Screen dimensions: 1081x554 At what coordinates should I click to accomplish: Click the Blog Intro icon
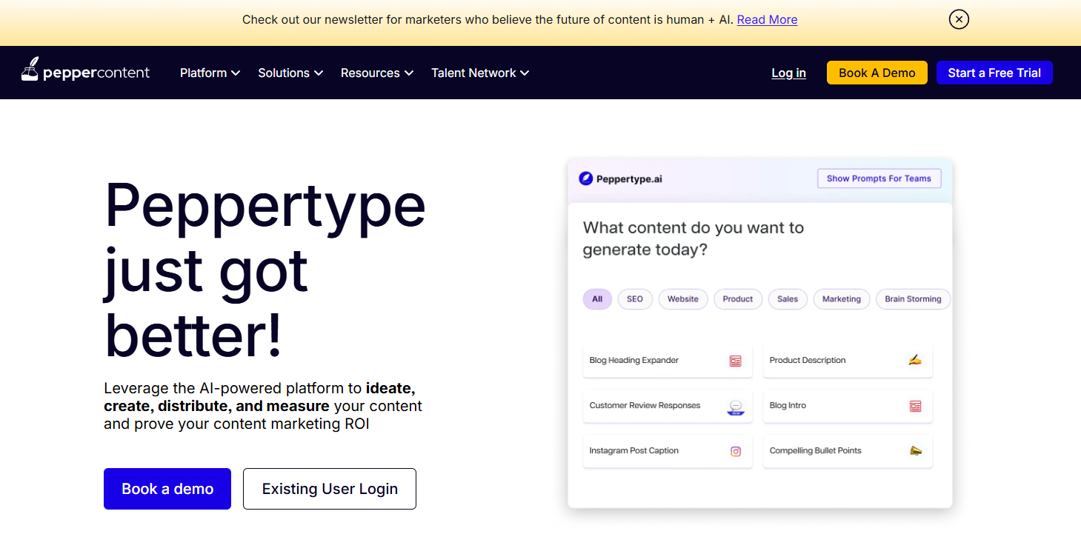(915, 406)
